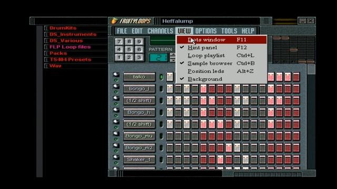The width and height of the screenshot is (337, 189).
Task: Select the bongo_l channel button
Action: [x=139, y=89]
